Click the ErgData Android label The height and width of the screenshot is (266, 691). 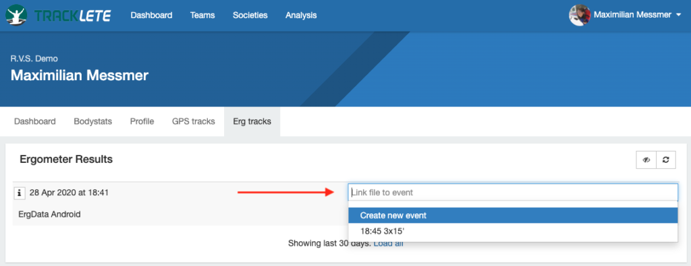49,215
